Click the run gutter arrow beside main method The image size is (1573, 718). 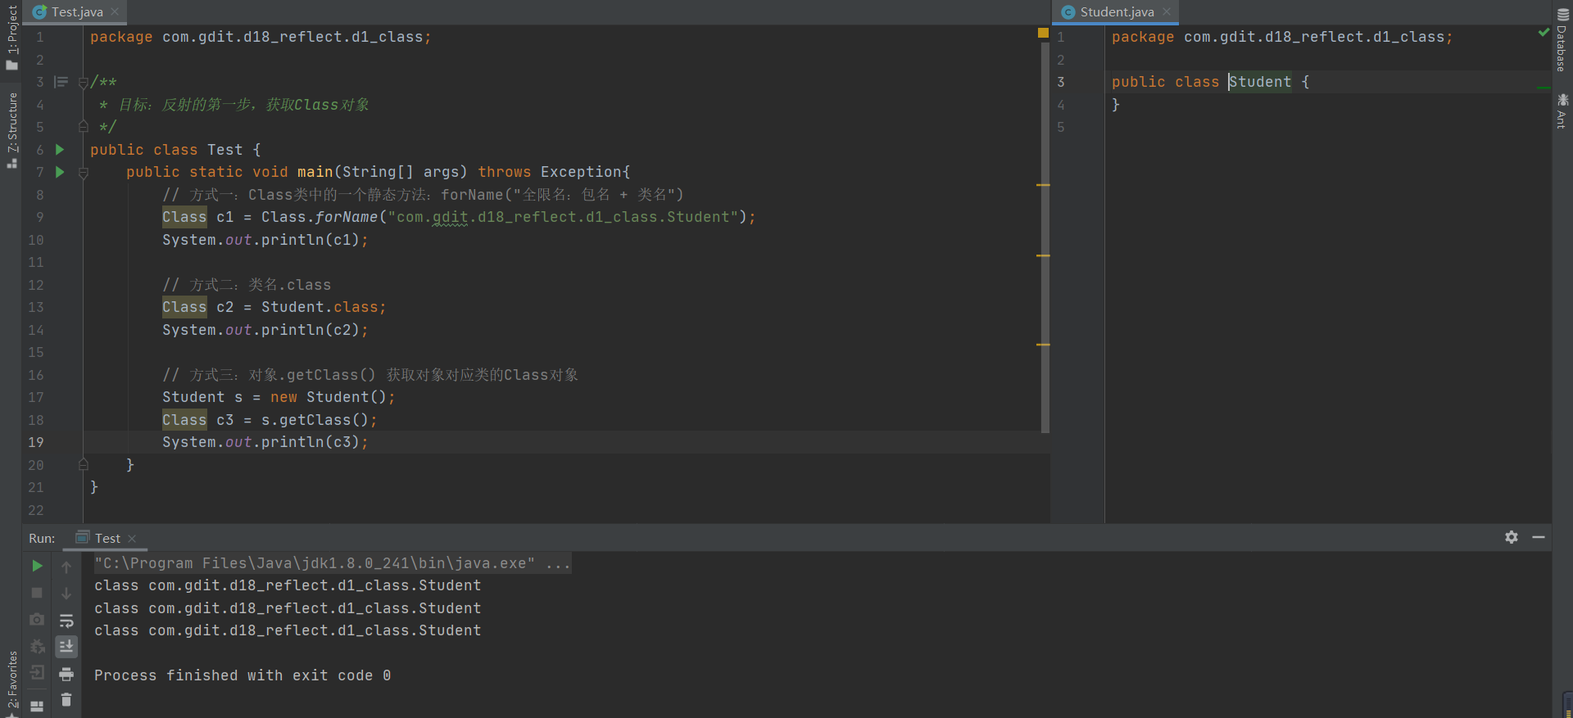pos(60,172)
